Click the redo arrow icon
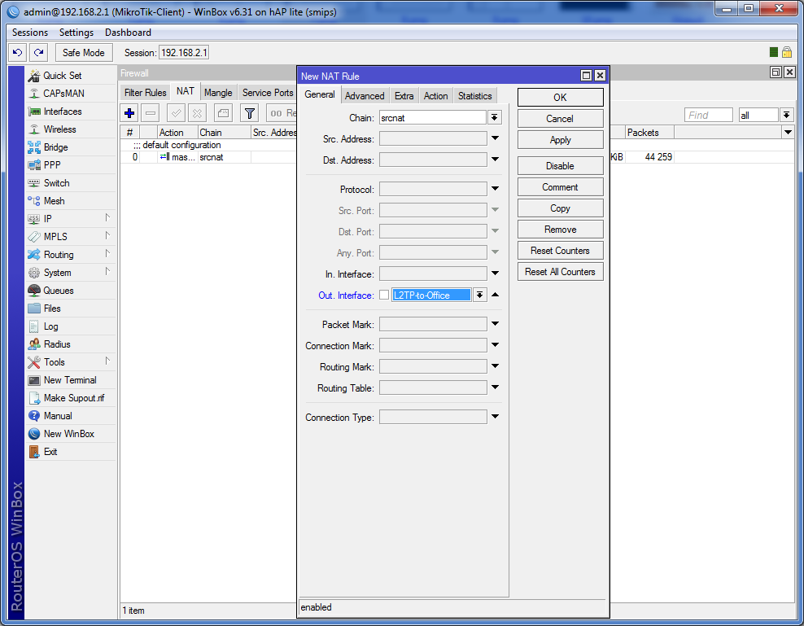This screenshot has height=626, width=804. [x=38, y=52]
